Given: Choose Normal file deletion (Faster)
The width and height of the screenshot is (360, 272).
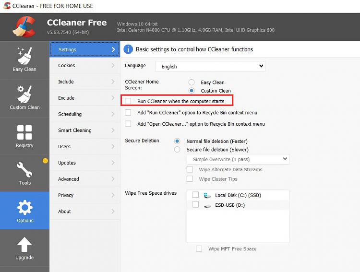Looking at the screenshot, I should [x=177, y=141].
